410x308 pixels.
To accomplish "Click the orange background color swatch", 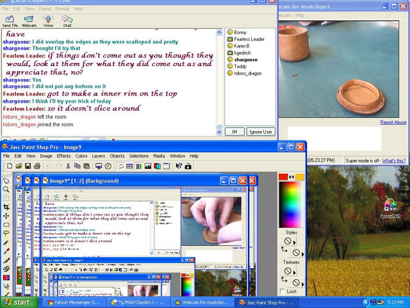I will [x=300, y=177].
